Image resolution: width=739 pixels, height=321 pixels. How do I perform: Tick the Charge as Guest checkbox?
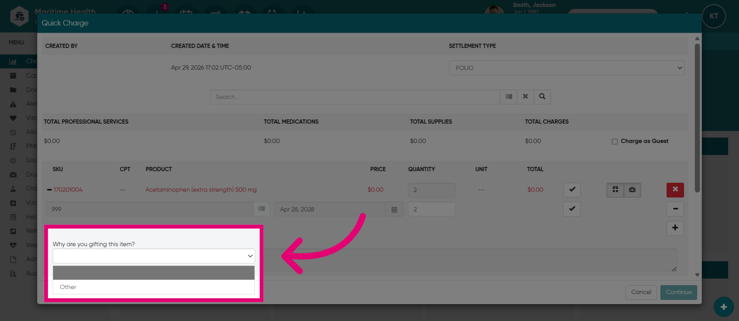[x=615, y=141]
